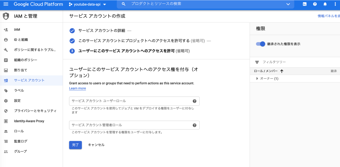Screen dimensions: 340x167
Task: Open ロール sidebar item
Action: (x=31, y=131)
